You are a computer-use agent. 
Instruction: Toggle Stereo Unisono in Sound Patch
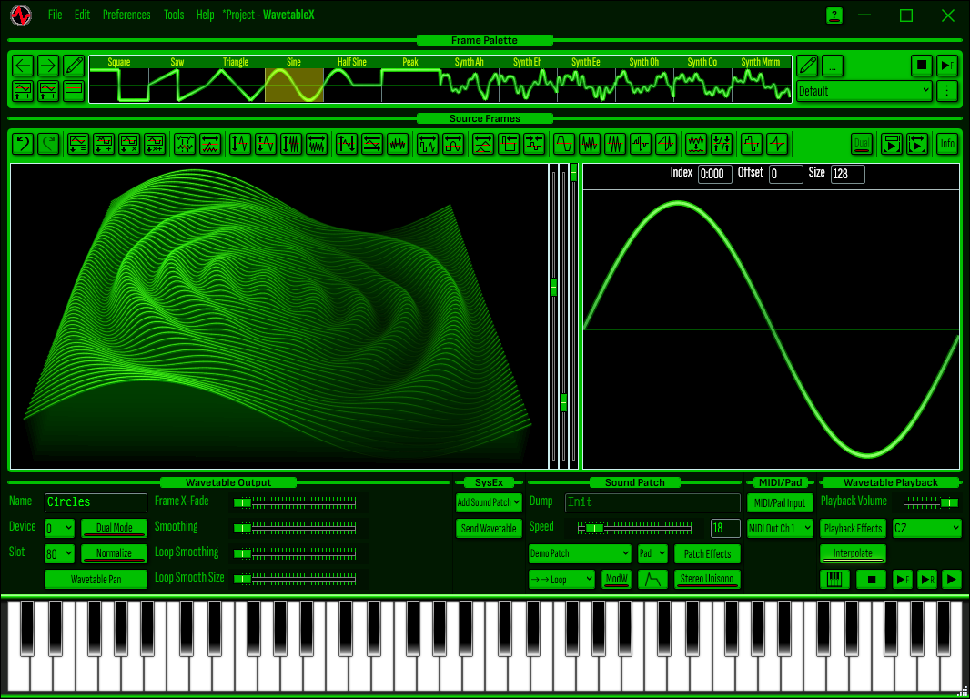point(707,580)
